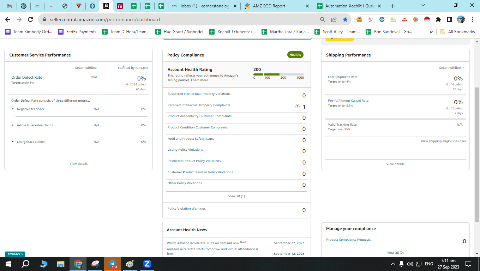Expand the hidden bookmarks overflow chevron
The image size is (480, 271).
431,32
